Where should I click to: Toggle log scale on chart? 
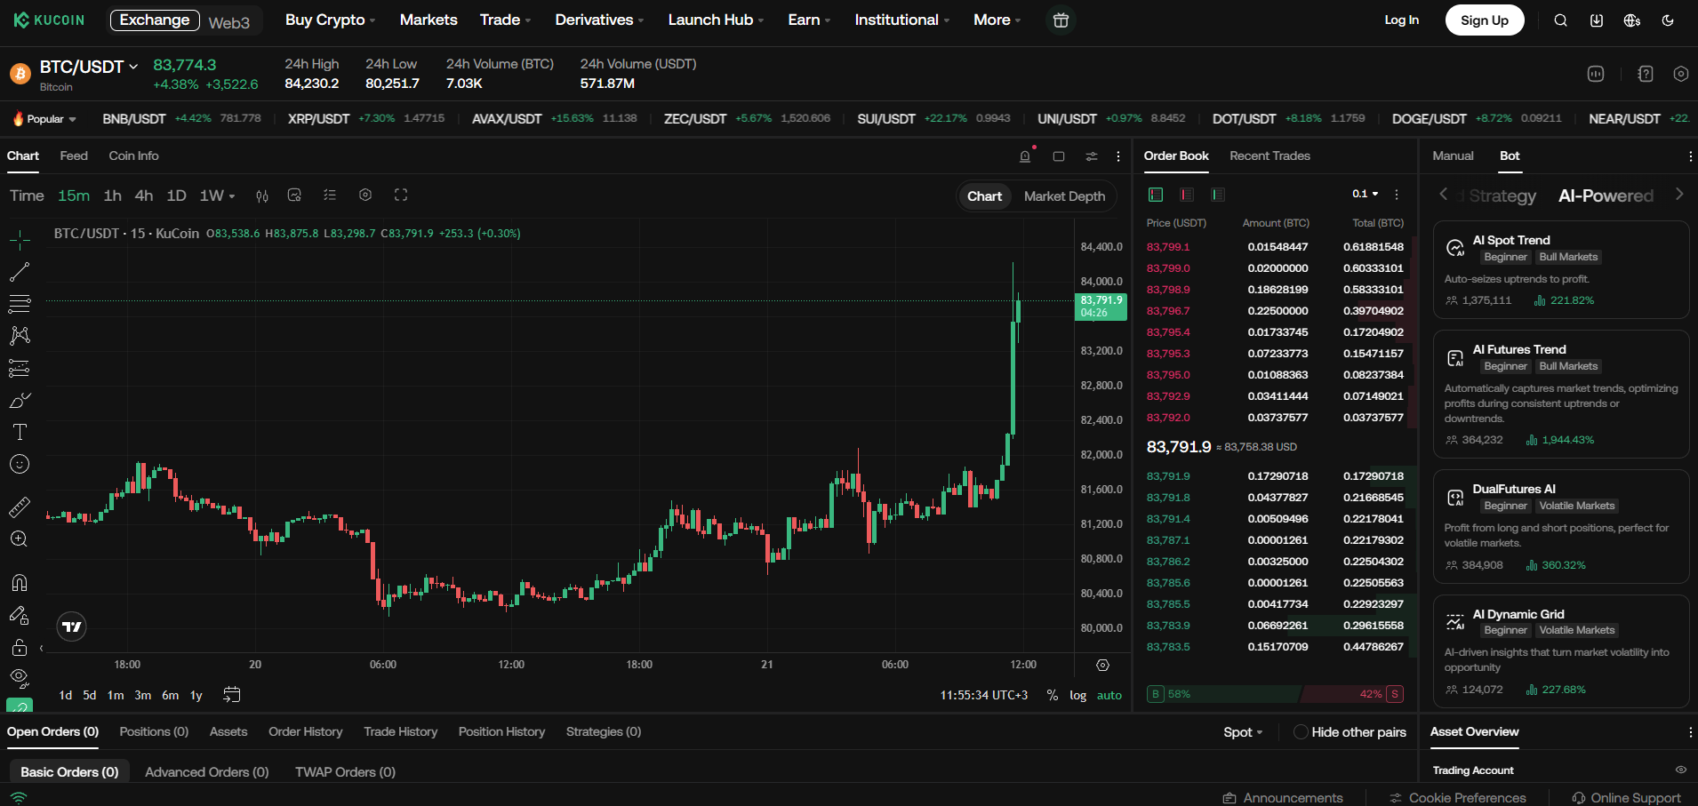click(x=1077, y=696)
